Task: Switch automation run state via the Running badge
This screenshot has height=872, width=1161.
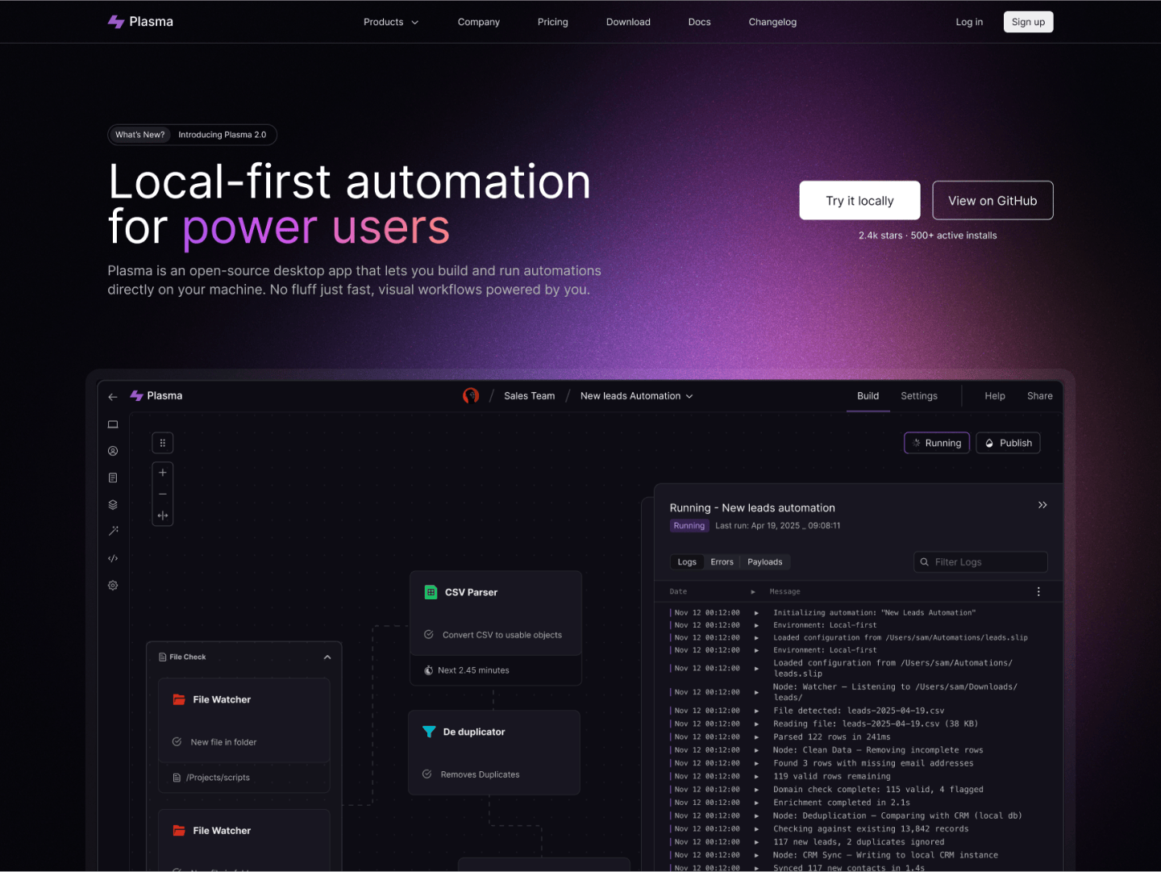Action: 689,525
